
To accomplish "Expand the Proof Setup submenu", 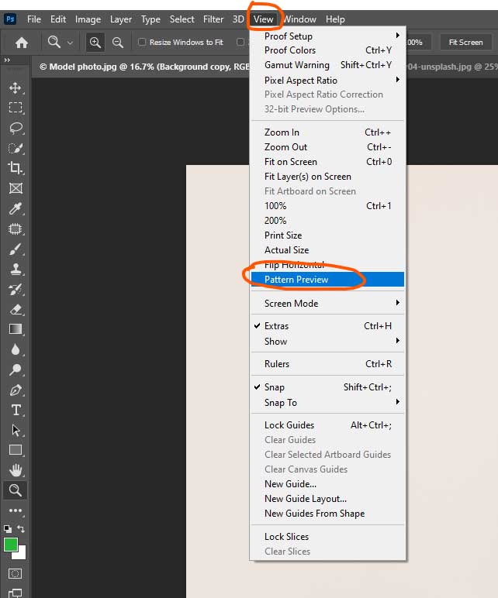I will pos(327,36).
